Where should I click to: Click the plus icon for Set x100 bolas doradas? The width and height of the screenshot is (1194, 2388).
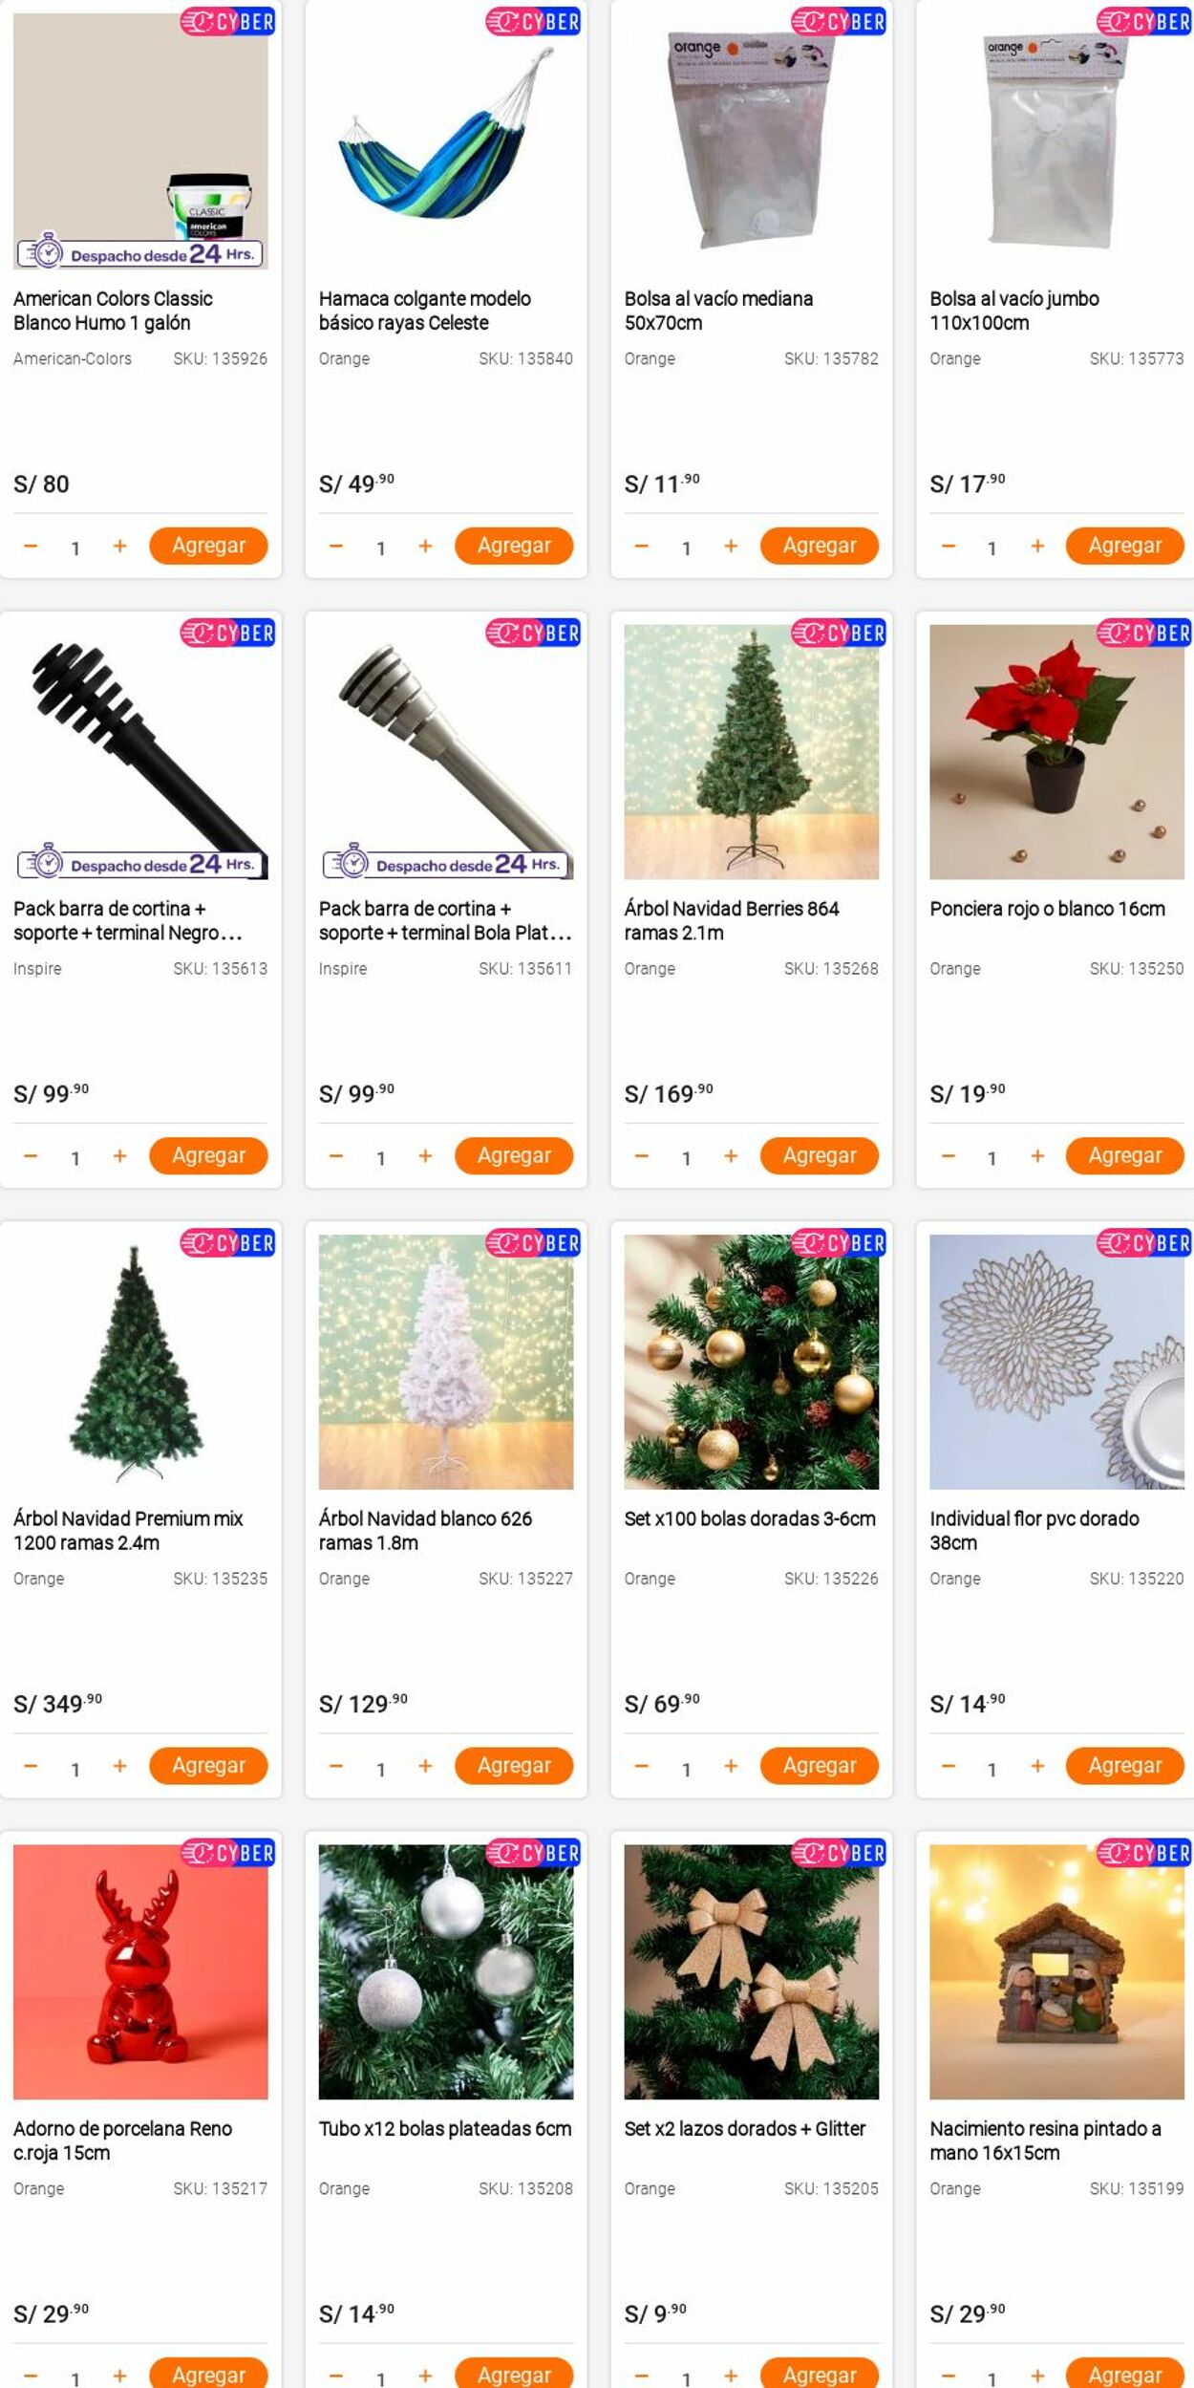coord(731,1766)
